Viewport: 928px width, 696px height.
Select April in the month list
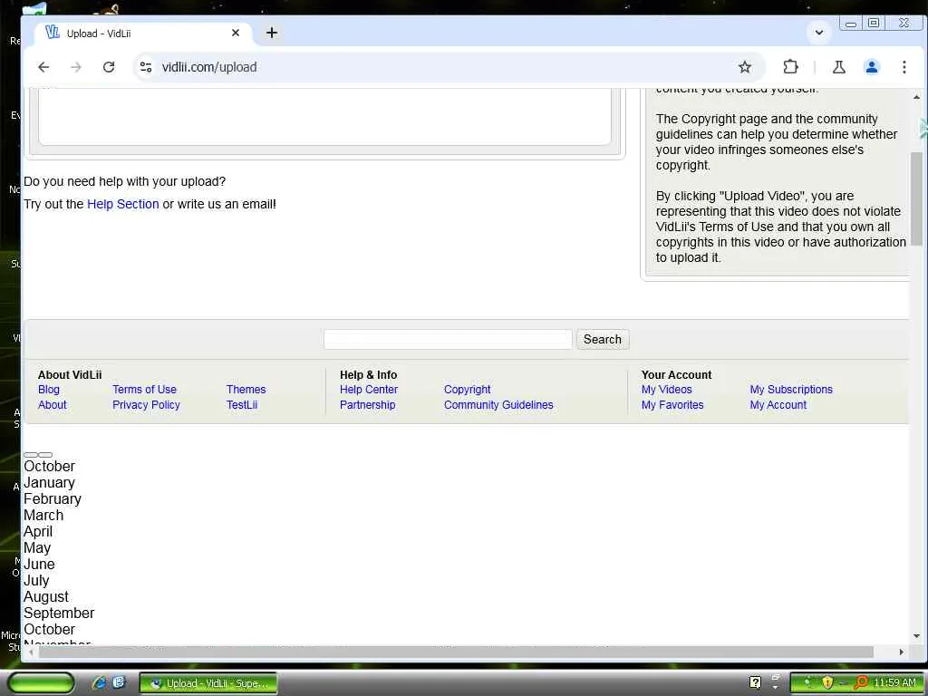coord(38,531)
